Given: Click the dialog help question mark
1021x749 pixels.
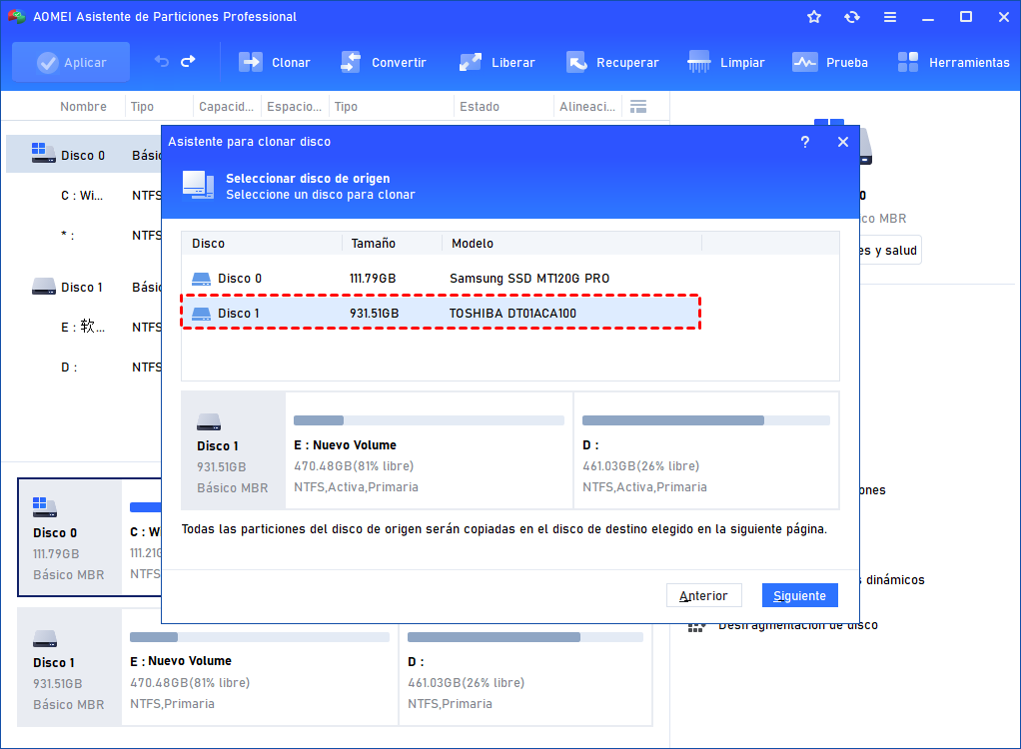Looking at the screenshot, I should [x=805, y=142].
